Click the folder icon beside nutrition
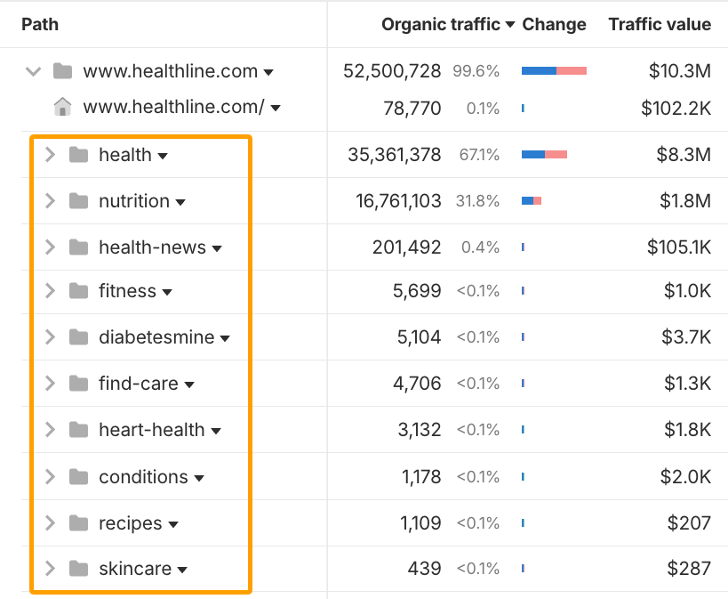 click(77, 200)
